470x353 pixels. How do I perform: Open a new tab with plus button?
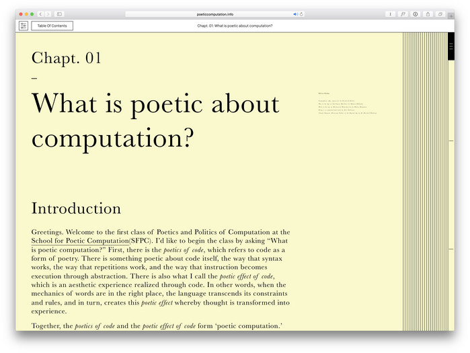pyautogui.click(x=451, y=16)
